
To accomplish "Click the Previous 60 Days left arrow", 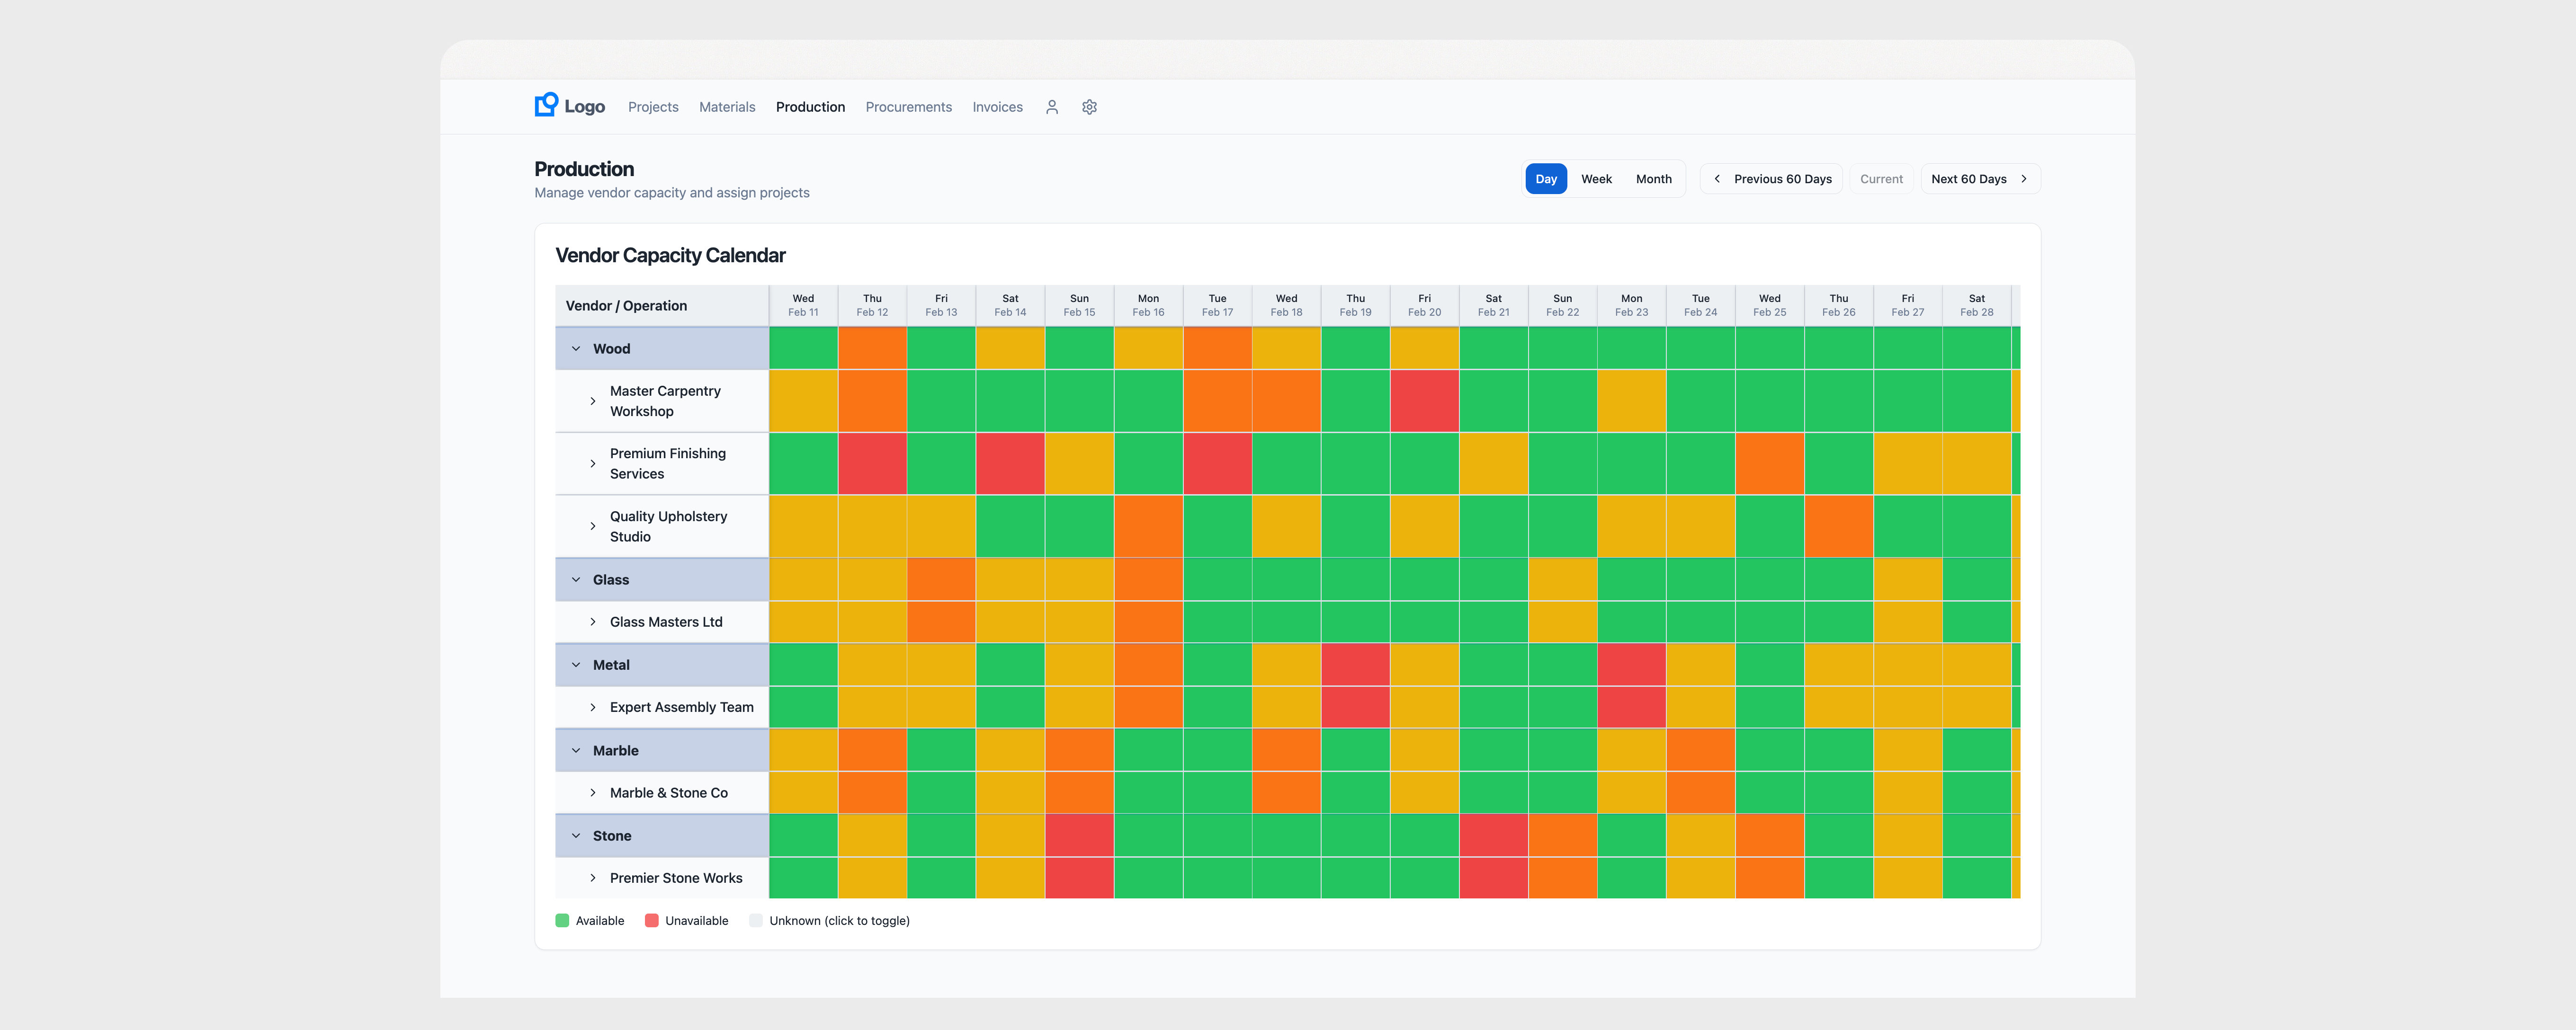I will pyautogui.click(x=1717, y=179).
